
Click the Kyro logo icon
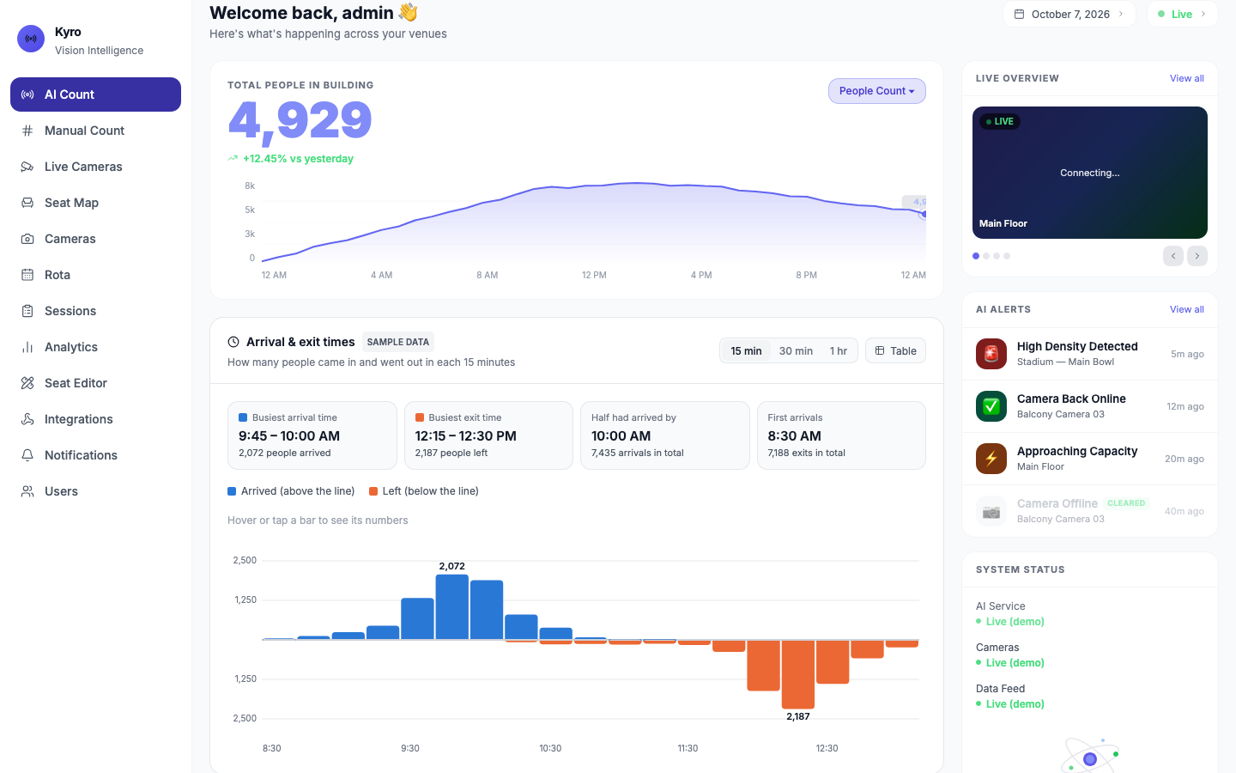click(31, 39)
